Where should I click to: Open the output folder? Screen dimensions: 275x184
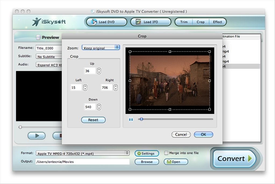[x=176, y=161]
